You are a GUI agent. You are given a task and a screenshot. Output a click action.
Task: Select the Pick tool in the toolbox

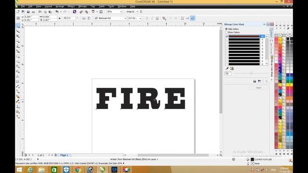[x=18, y=26]
